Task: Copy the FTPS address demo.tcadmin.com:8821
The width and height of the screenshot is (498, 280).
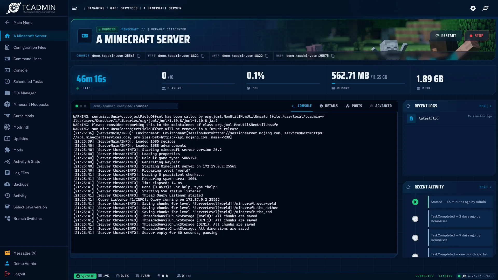Action: coord(203,56)
